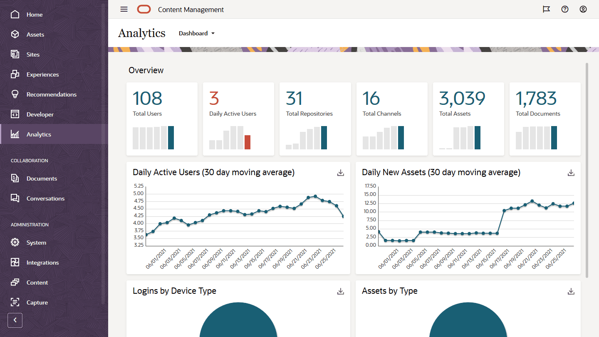Open the user profile icon
This screenshot has width=599, height=337.
(x=583, y=9)
